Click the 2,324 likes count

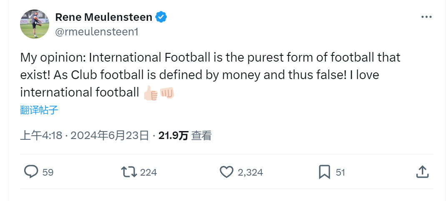coord(250,172)
